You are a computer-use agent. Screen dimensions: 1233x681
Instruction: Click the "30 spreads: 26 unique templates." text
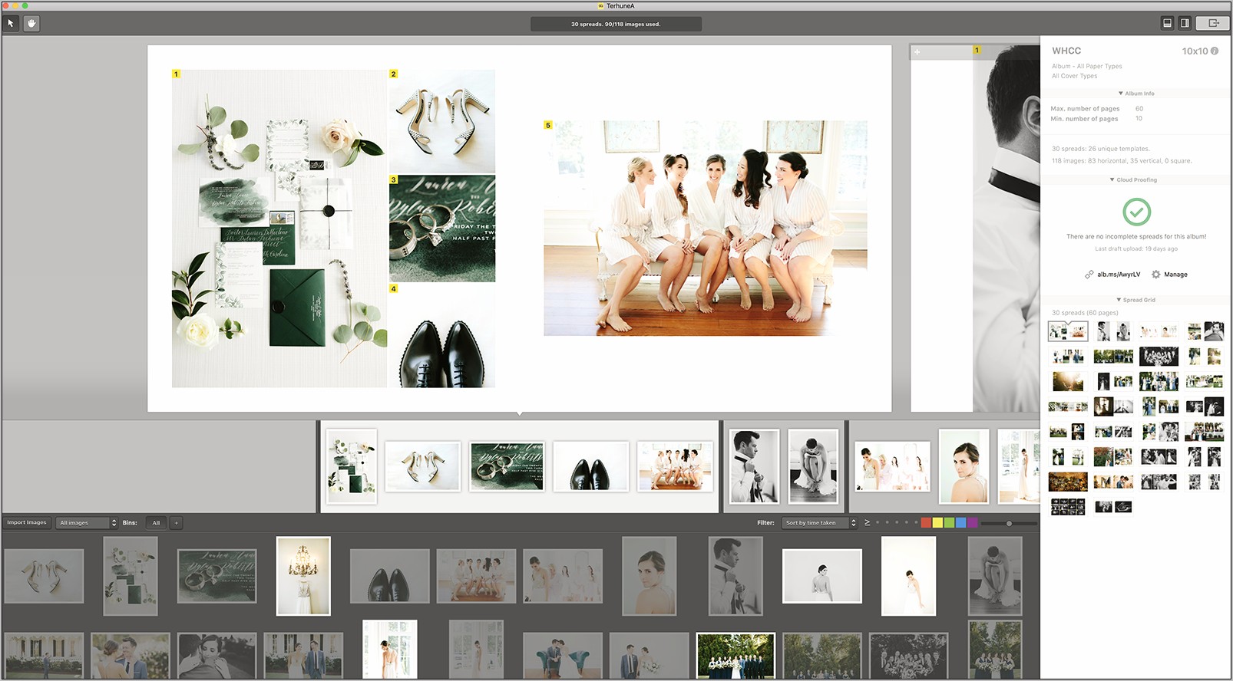click(x=1100, y=149)
